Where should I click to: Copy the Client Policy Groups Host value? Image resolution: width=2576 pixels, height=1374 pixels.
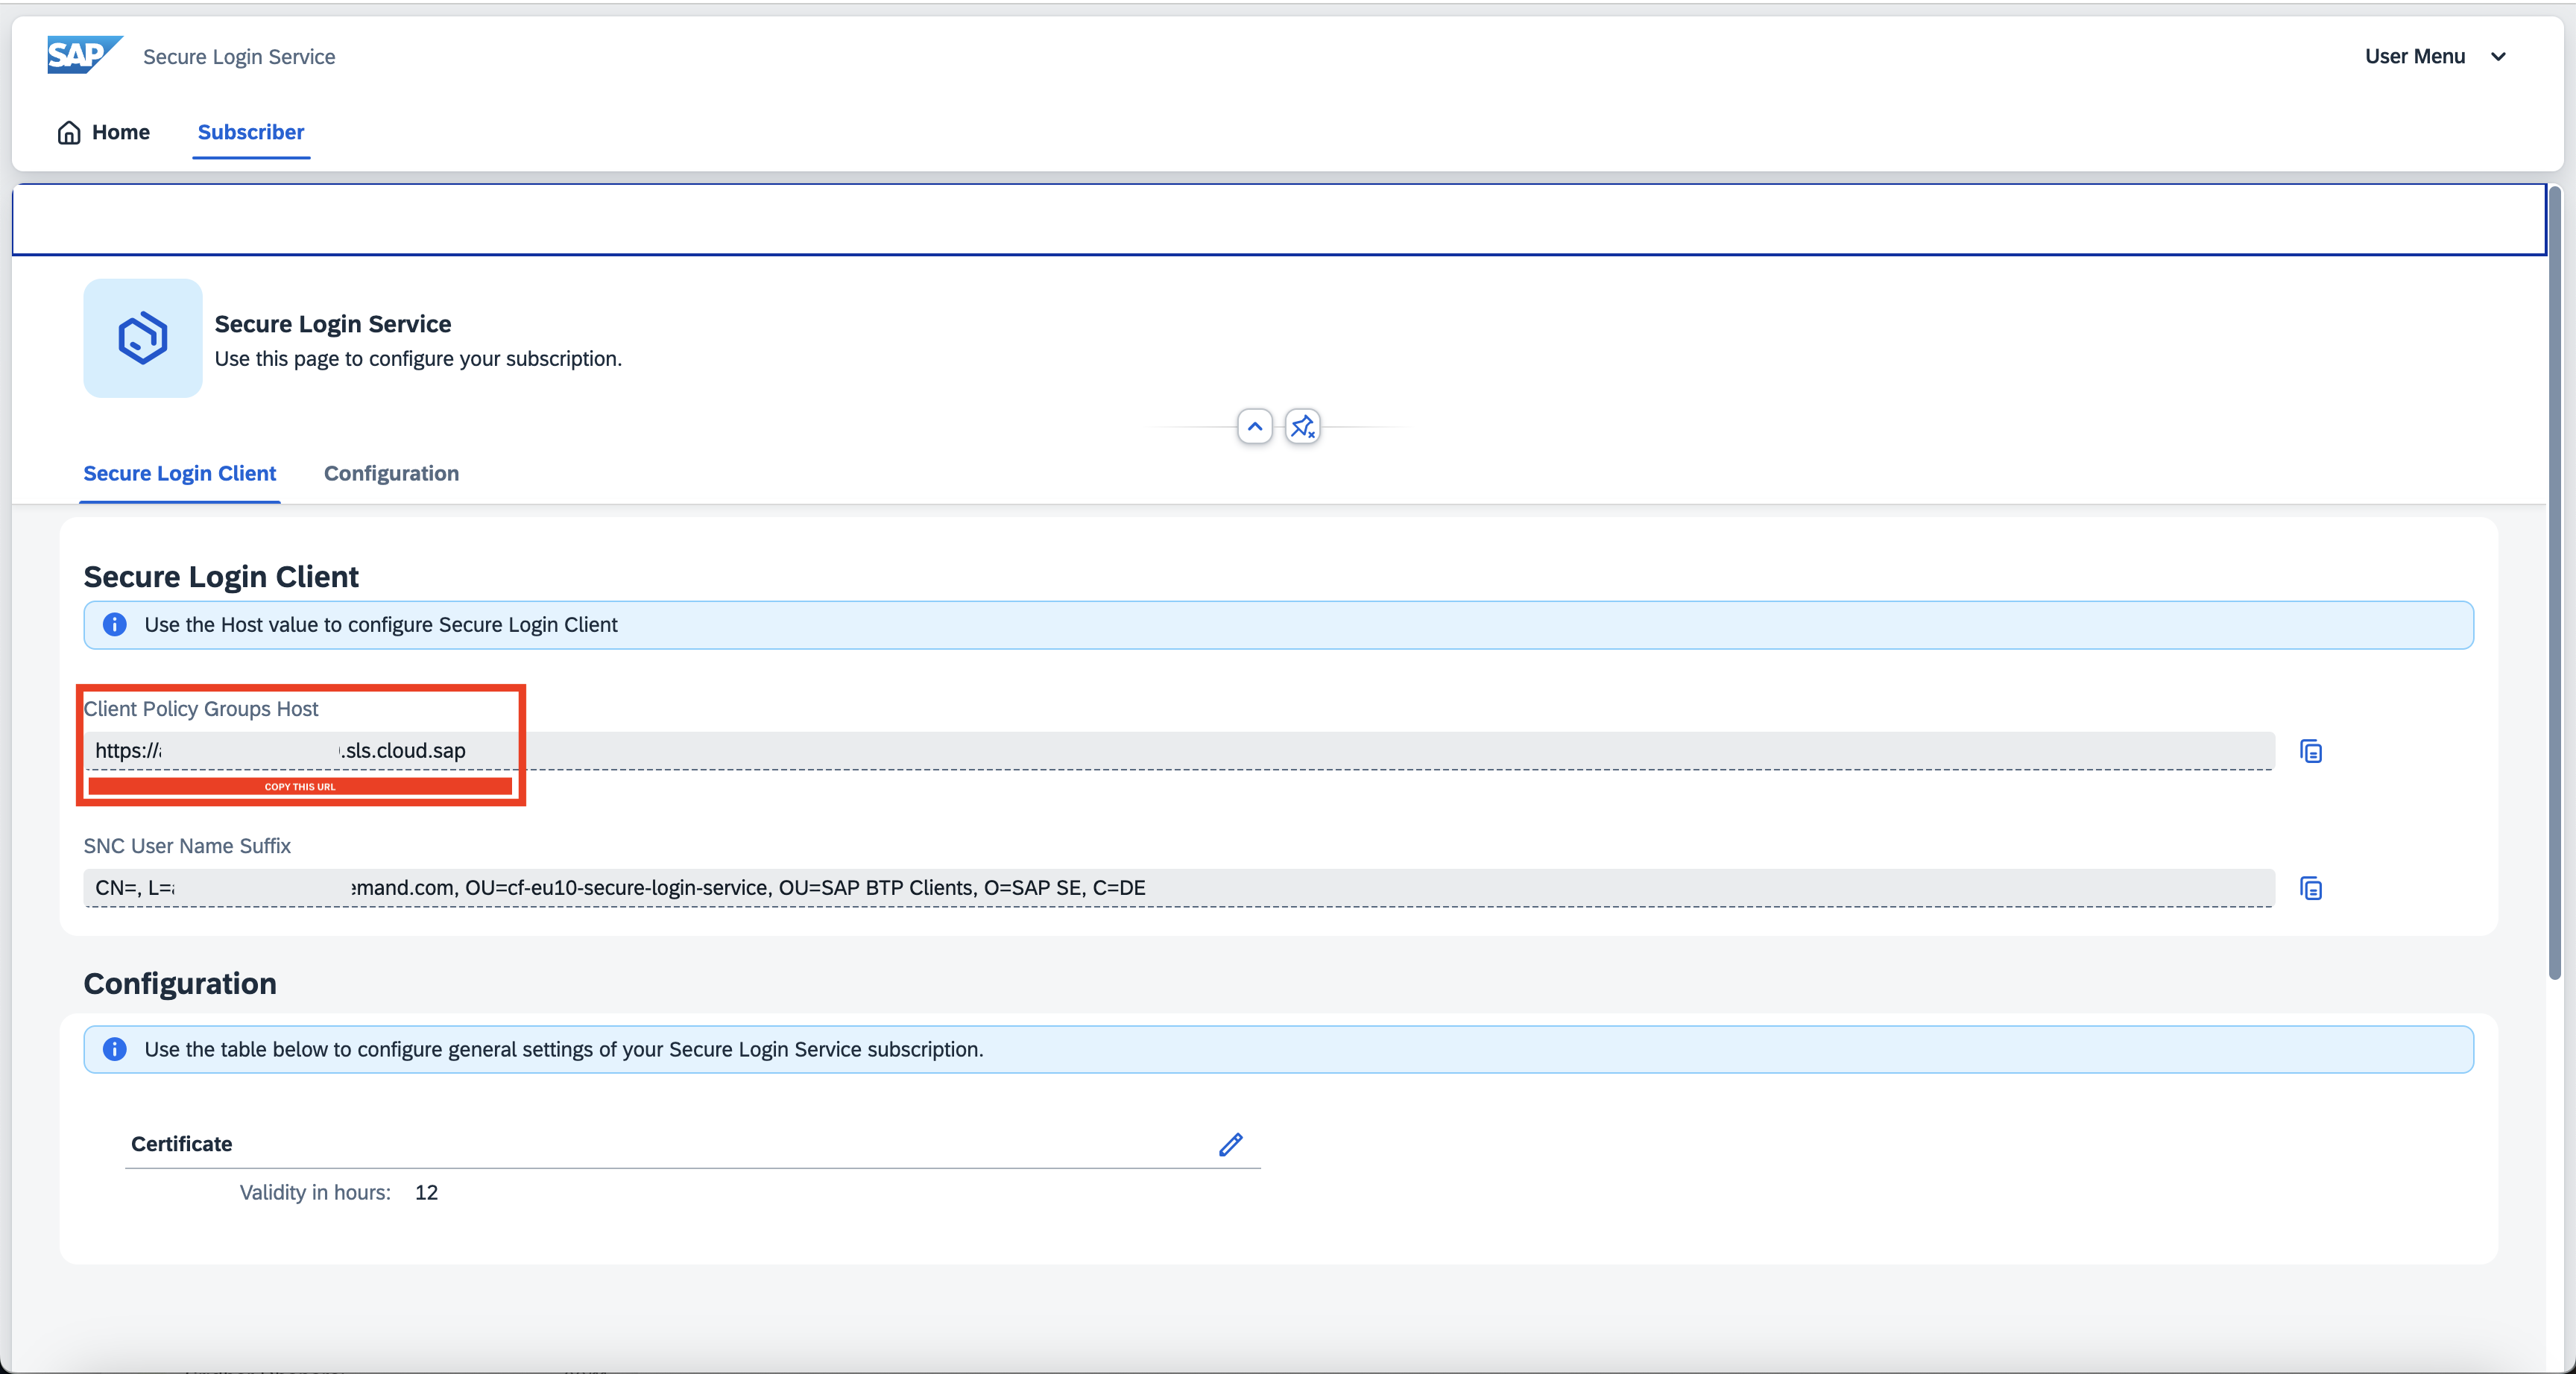point(2311,751)
